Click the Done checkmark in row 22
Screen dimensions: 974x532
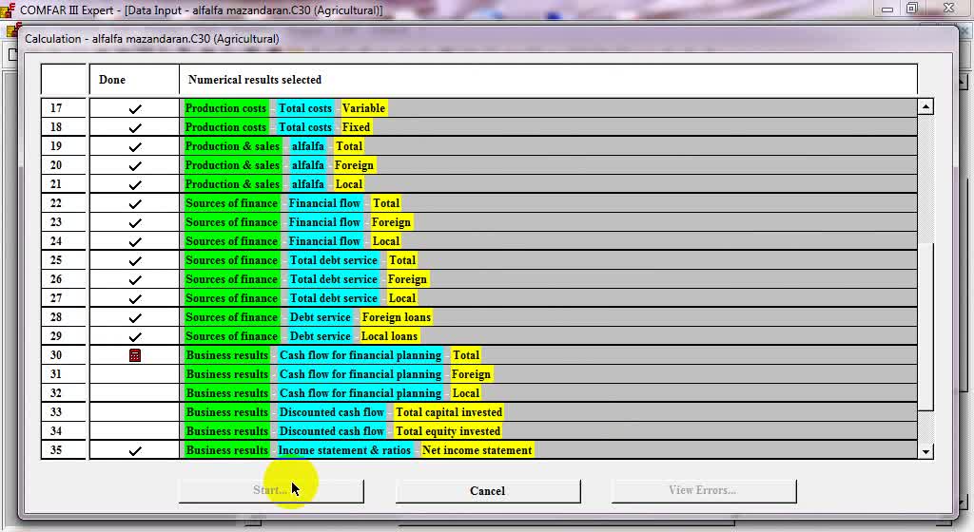point(135,203)
